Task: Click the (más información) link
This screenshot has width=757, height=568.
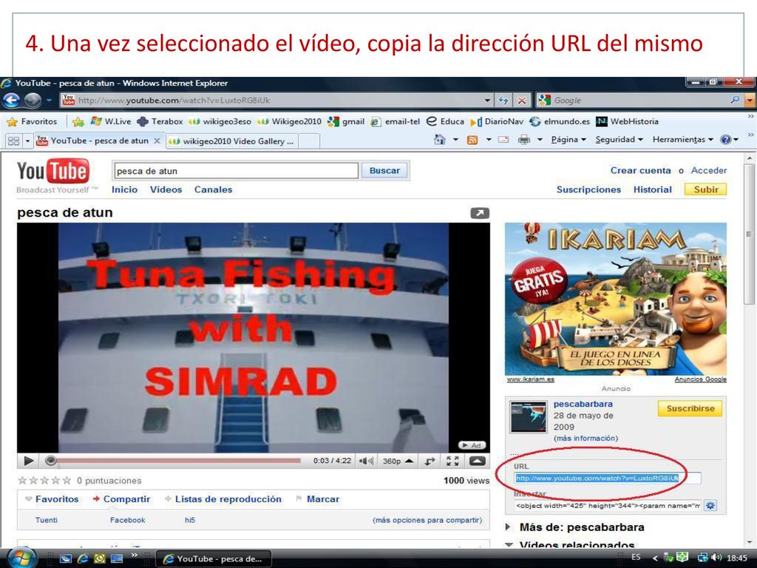Action: click(586, 438)
